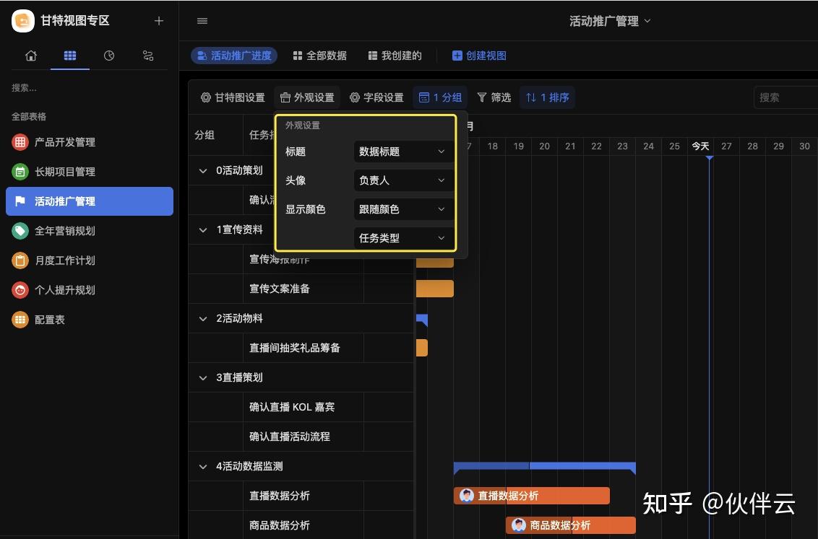Open 个人提升规划 table in sidebar
The image size is (818, 539).
89,290
